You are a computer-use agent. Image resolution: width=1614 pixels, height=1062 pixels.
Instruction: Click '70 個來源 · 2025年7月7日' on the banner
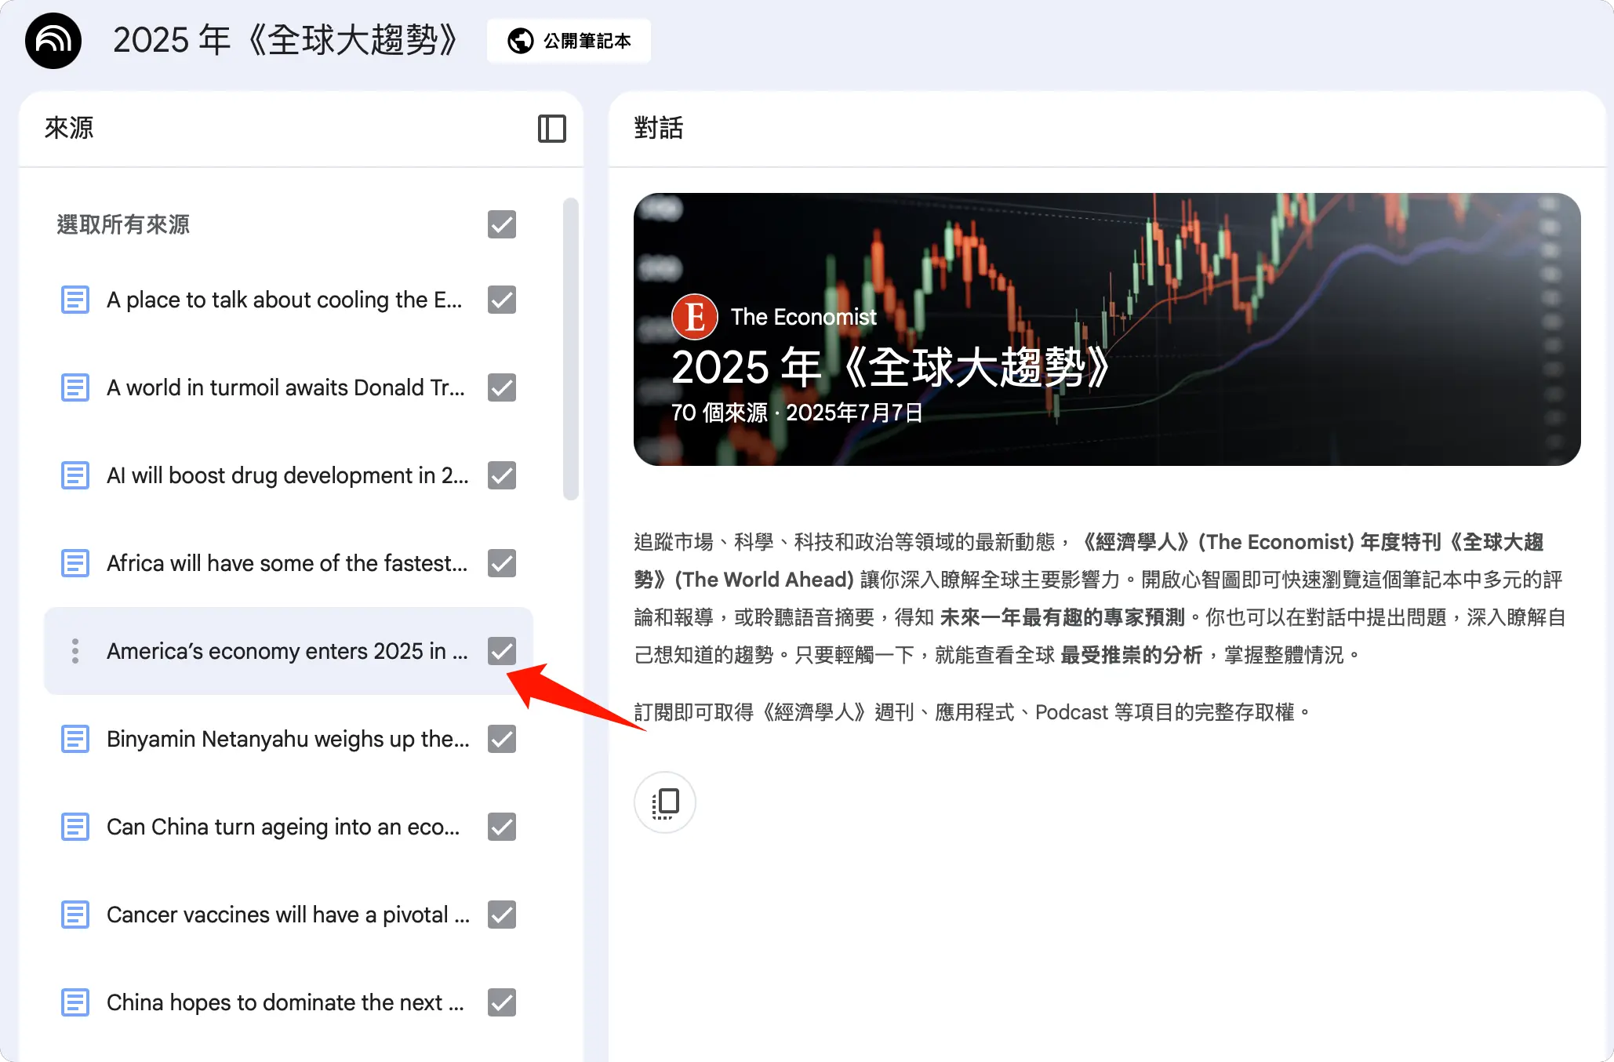coord(797,413)
